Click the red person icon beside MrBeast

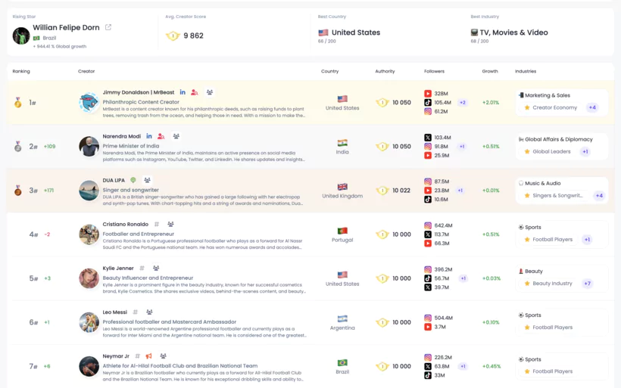pos(194,92)
